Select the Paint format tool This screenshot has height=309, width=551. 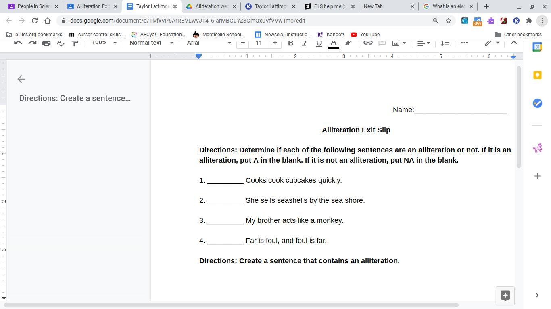point(75,43)
